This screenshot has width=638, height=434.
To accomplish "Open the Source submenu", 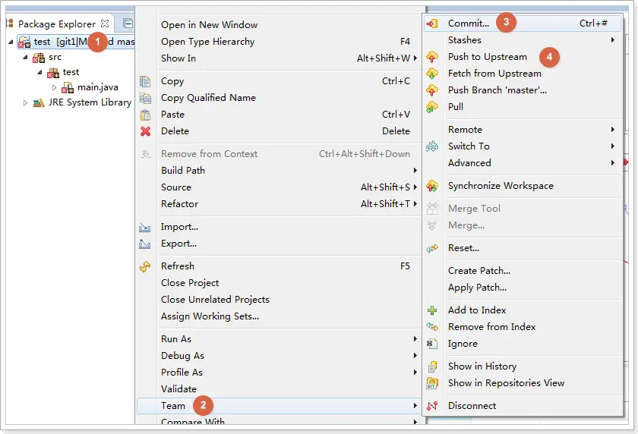I will click(279, 187).
